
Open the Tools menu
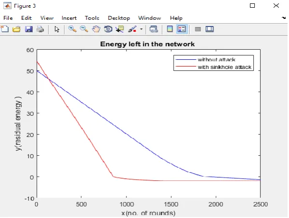point(92,18)
